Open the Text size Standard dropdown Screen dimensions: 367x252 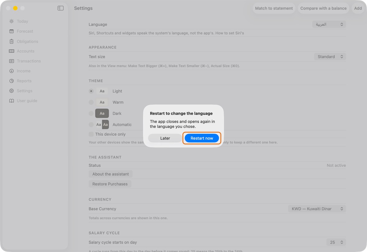[330, 56]
